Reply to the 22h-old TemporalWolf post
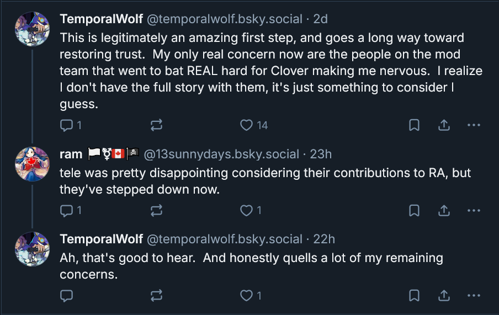The image size is (499, 315). 66,296
